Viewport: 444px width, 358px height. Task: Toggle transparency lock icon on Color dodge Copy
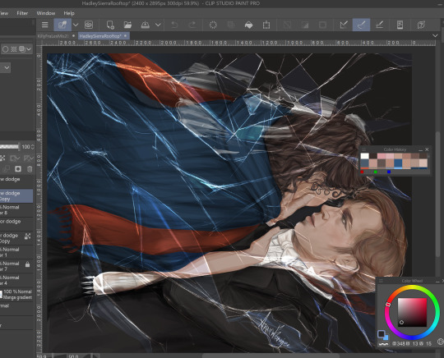(x=27, y=236)
